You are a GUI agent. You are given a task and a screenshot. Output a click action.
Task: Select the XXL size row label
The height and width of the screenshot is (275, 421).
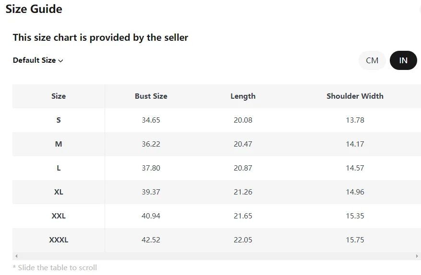click(59, 216)
